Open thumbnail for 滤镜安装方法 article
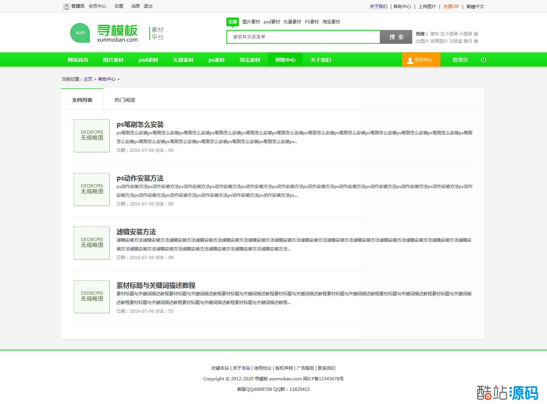 pyautogui.click(x=92, y=243)
